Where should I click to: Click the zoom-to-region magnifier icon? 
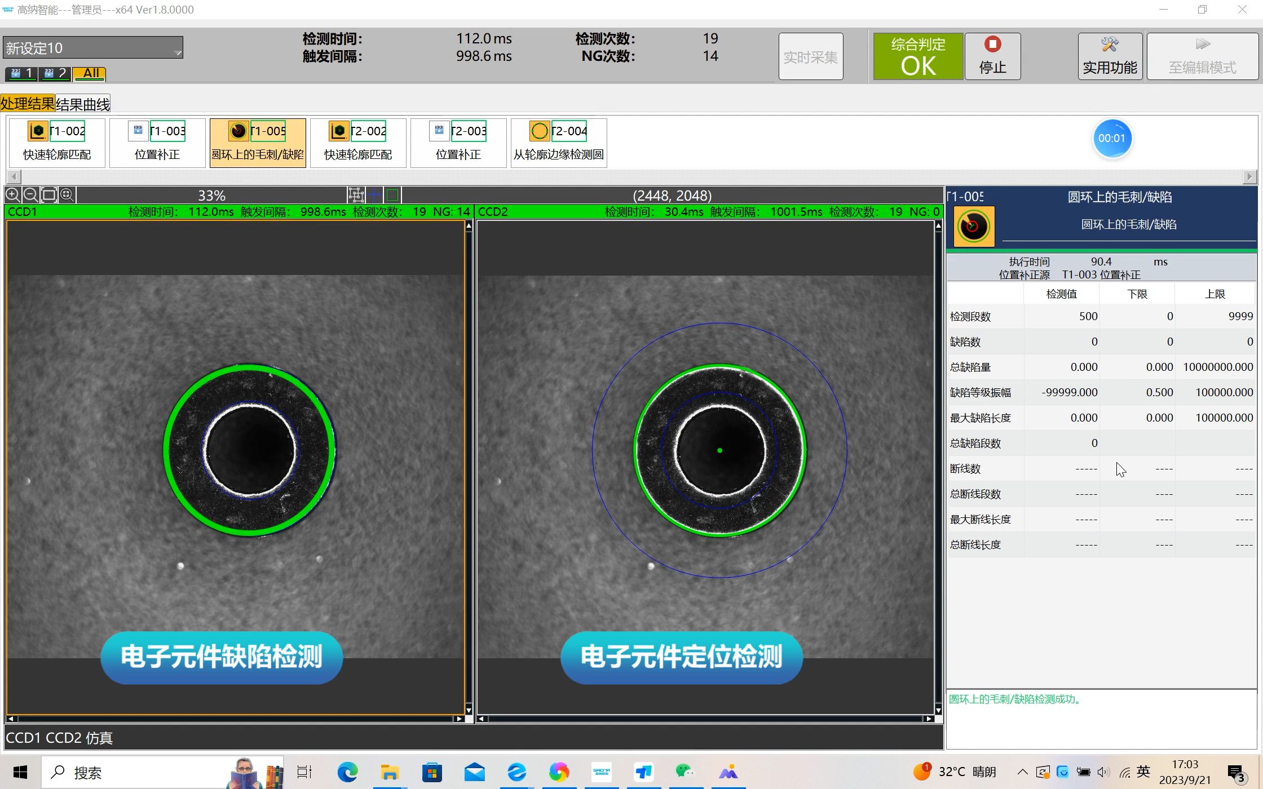click(x=67, y=195)
